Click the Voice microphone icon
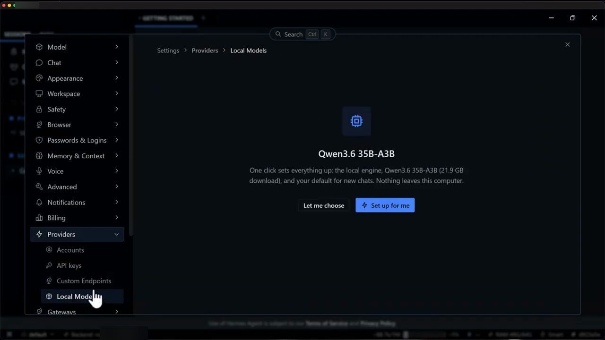The height and width of the screenshot is (340, 605). pyautogui.click(x=39, y=171)
